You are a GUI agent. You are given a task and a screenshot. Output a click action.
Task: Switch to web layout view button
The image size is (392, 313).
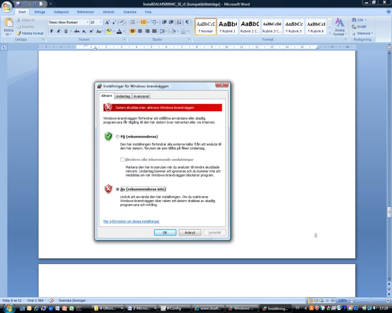pos(321,300)
